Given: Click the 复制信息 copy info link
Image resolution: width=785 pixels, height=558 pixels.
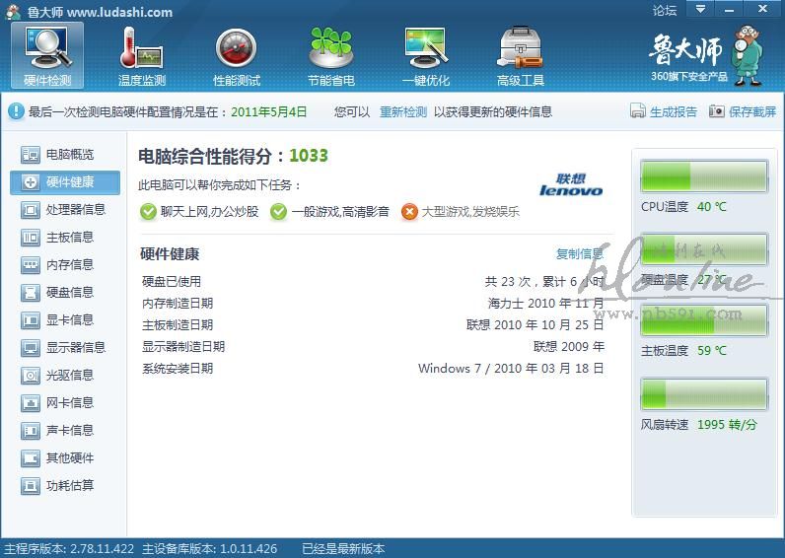Looking at the screenshot, I should tap(580, 254).
